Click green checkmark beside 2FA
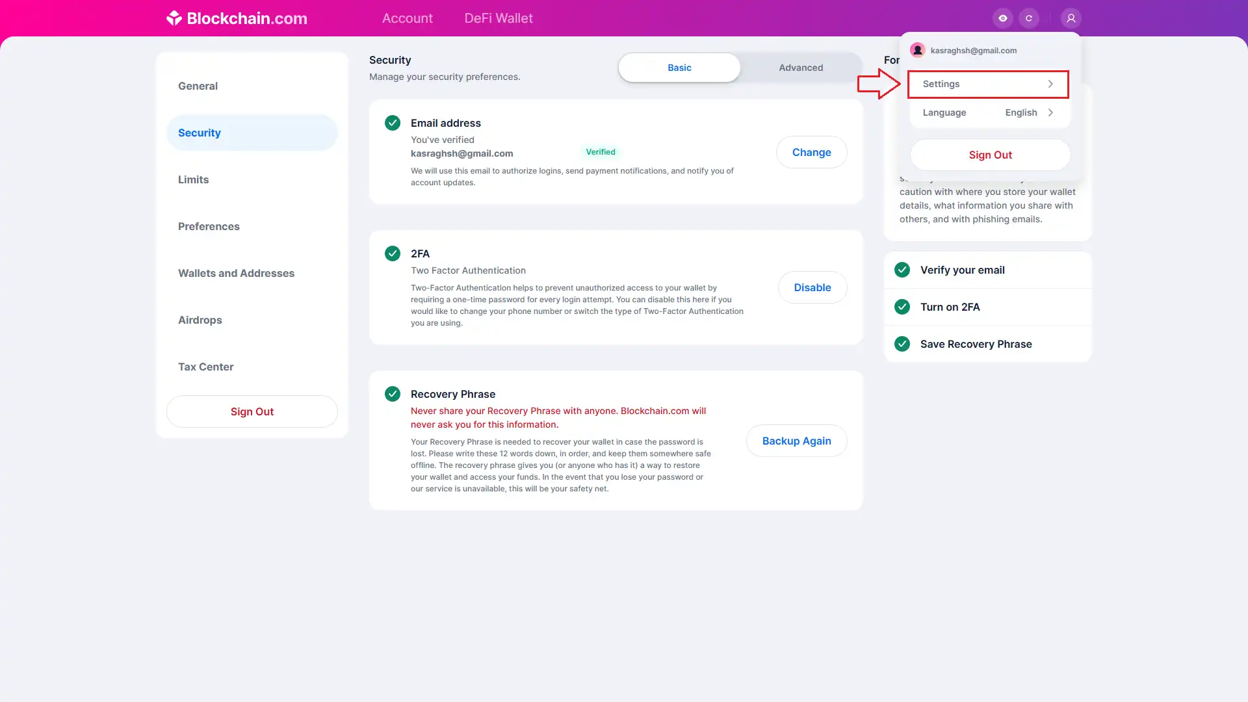1248x702 pixels. pos(393,253)
